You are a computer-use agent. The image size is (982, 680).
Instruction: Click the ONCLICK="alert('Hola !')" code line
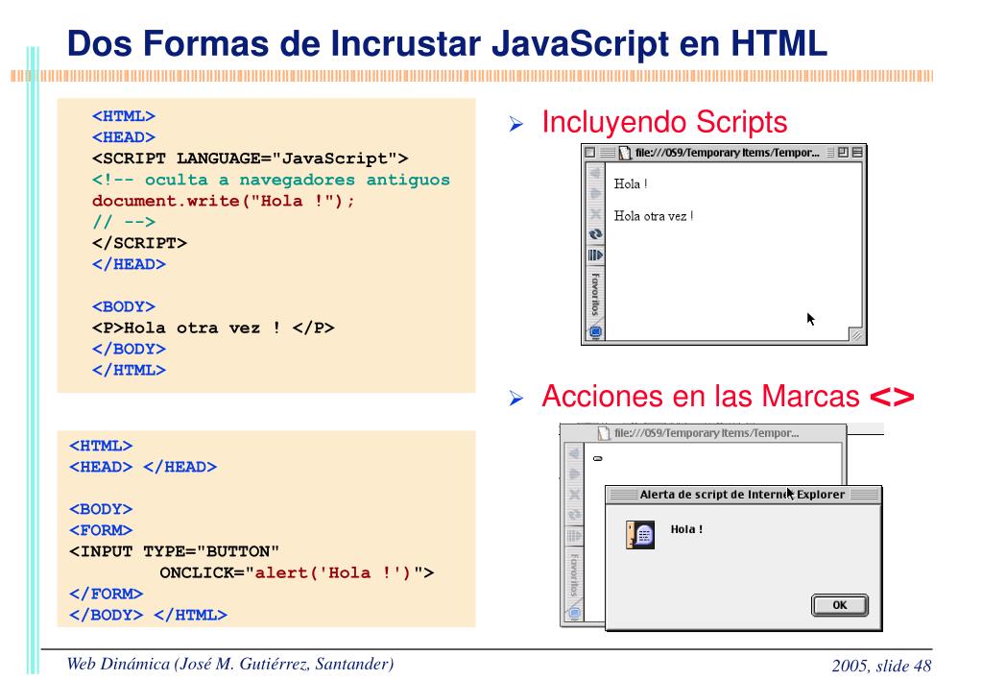point(297,572)
